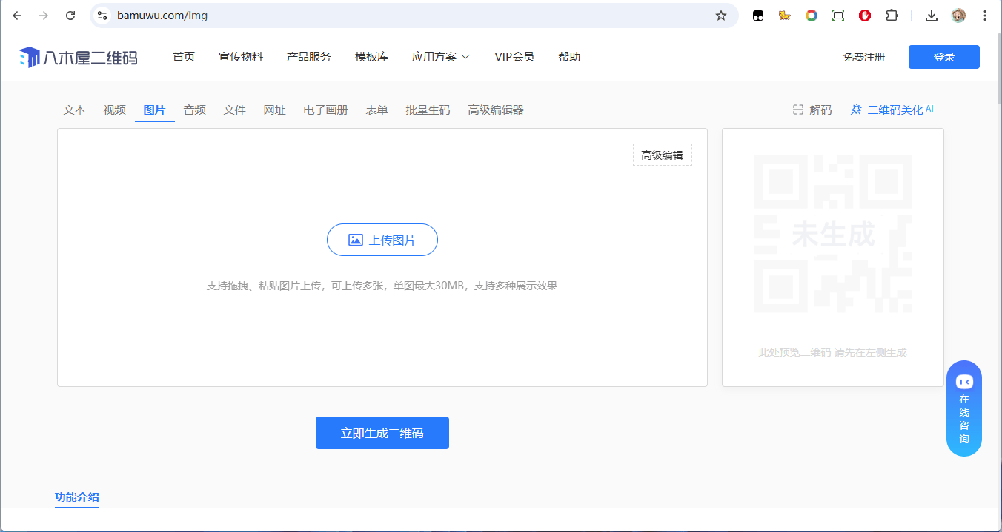
Task: Open 二维码美化 AI tool
Action: pos(892,110)
